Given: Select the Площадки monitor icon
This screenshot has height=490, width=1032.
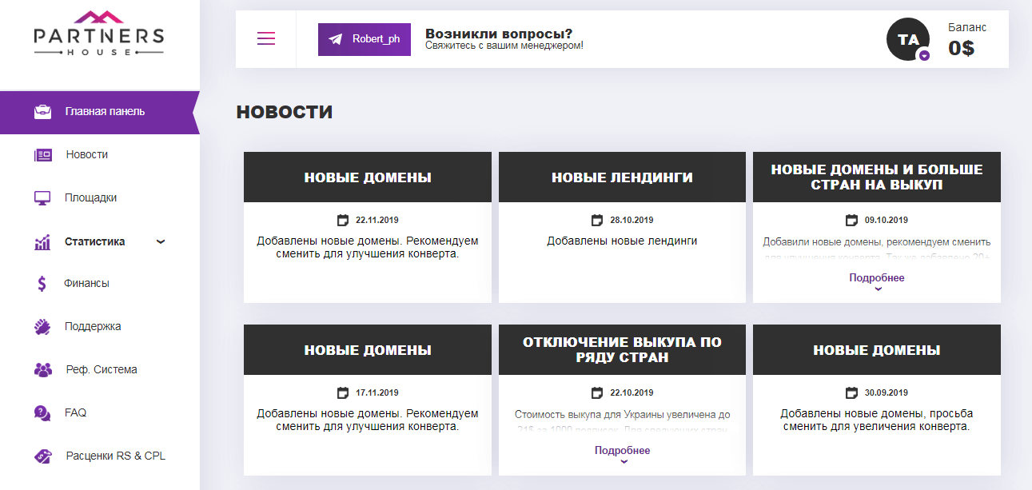Looking at the screenshot, I should [x=43, y=197].
